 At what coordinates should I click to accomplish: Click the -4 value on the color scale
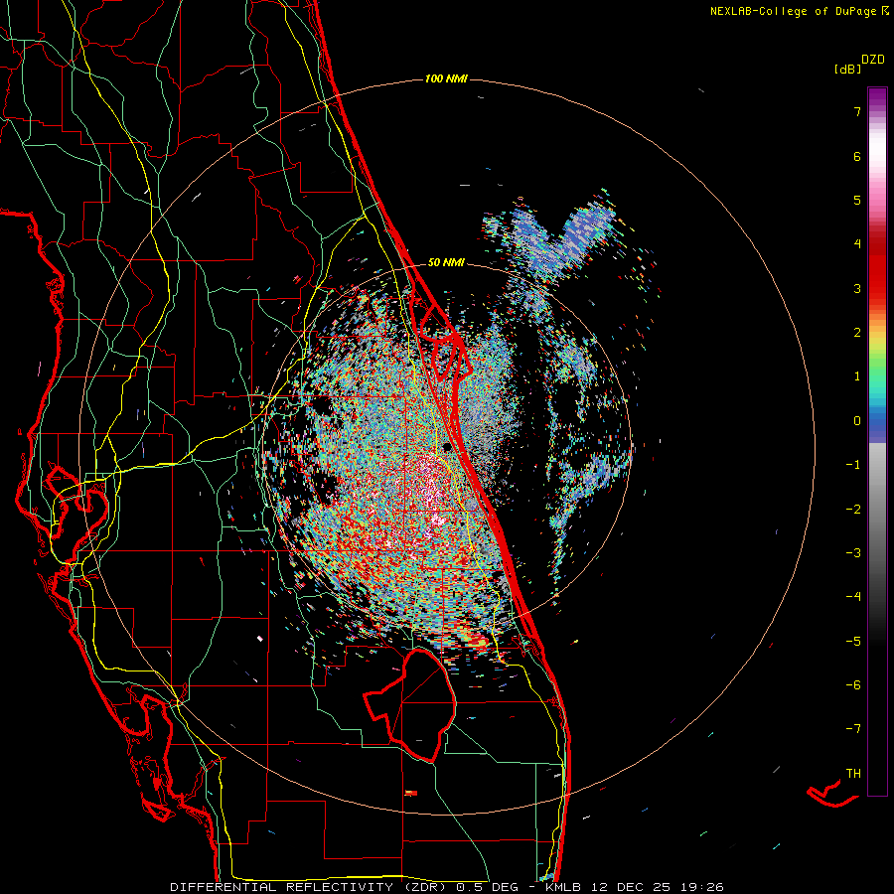point(853,597)
